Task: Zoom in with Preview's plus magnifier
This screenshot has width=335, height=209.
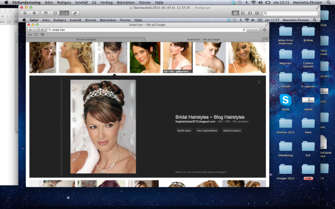Action: click(x=34, y=13)
